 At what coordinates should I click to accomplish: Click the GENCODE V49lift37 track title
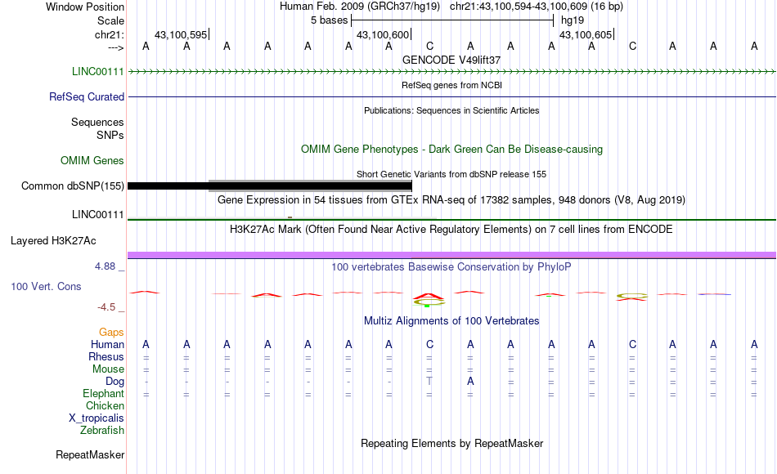[x=451, y=60]
